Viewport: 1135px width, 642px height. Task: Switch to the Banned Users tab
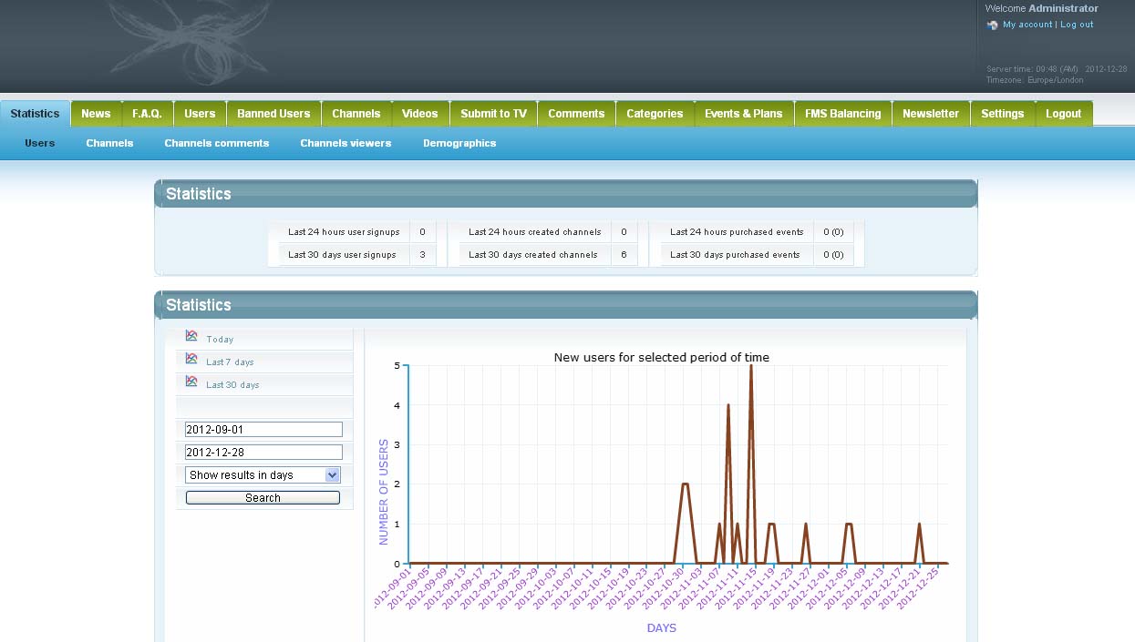click(x=273, y=114)
